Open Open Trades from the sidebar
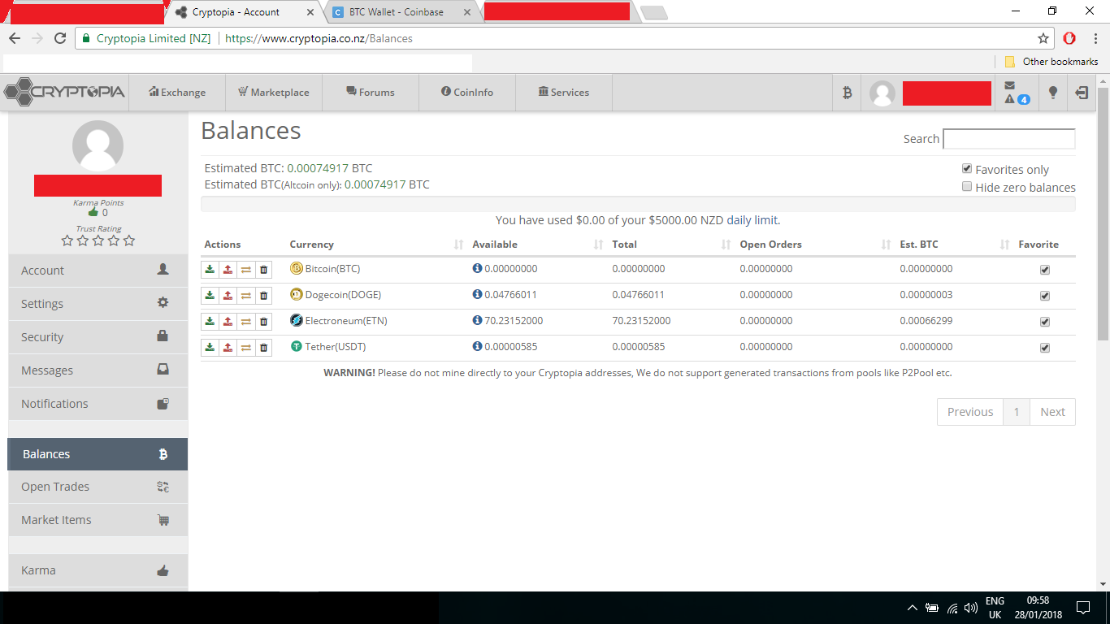 coord(98,487)
